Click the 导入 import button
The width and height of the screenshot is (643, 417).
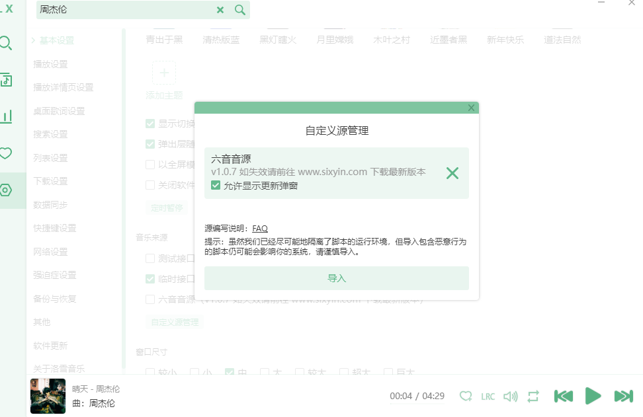click(x=337, y=279)
